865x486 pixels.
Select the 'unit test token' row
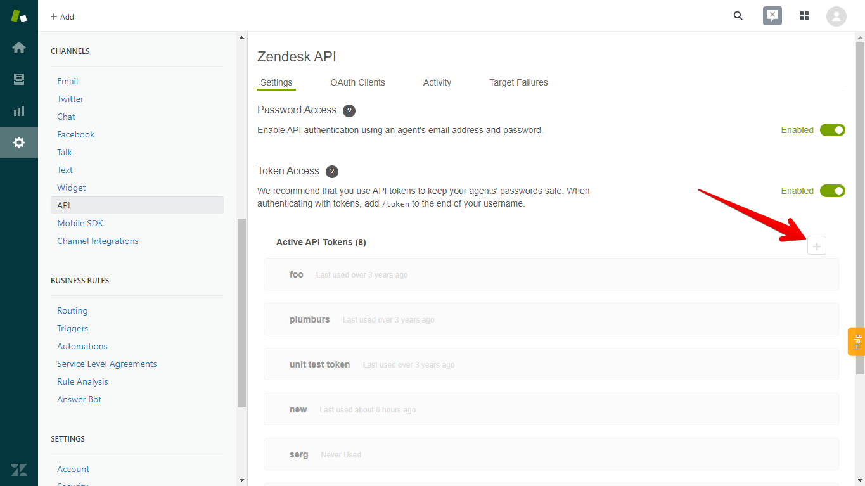(551, 364)
